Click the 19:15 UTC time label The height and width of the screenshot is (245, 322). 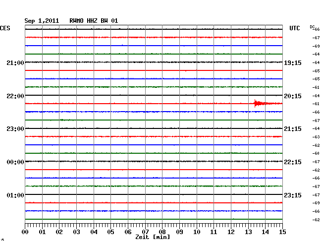[293, 62]
